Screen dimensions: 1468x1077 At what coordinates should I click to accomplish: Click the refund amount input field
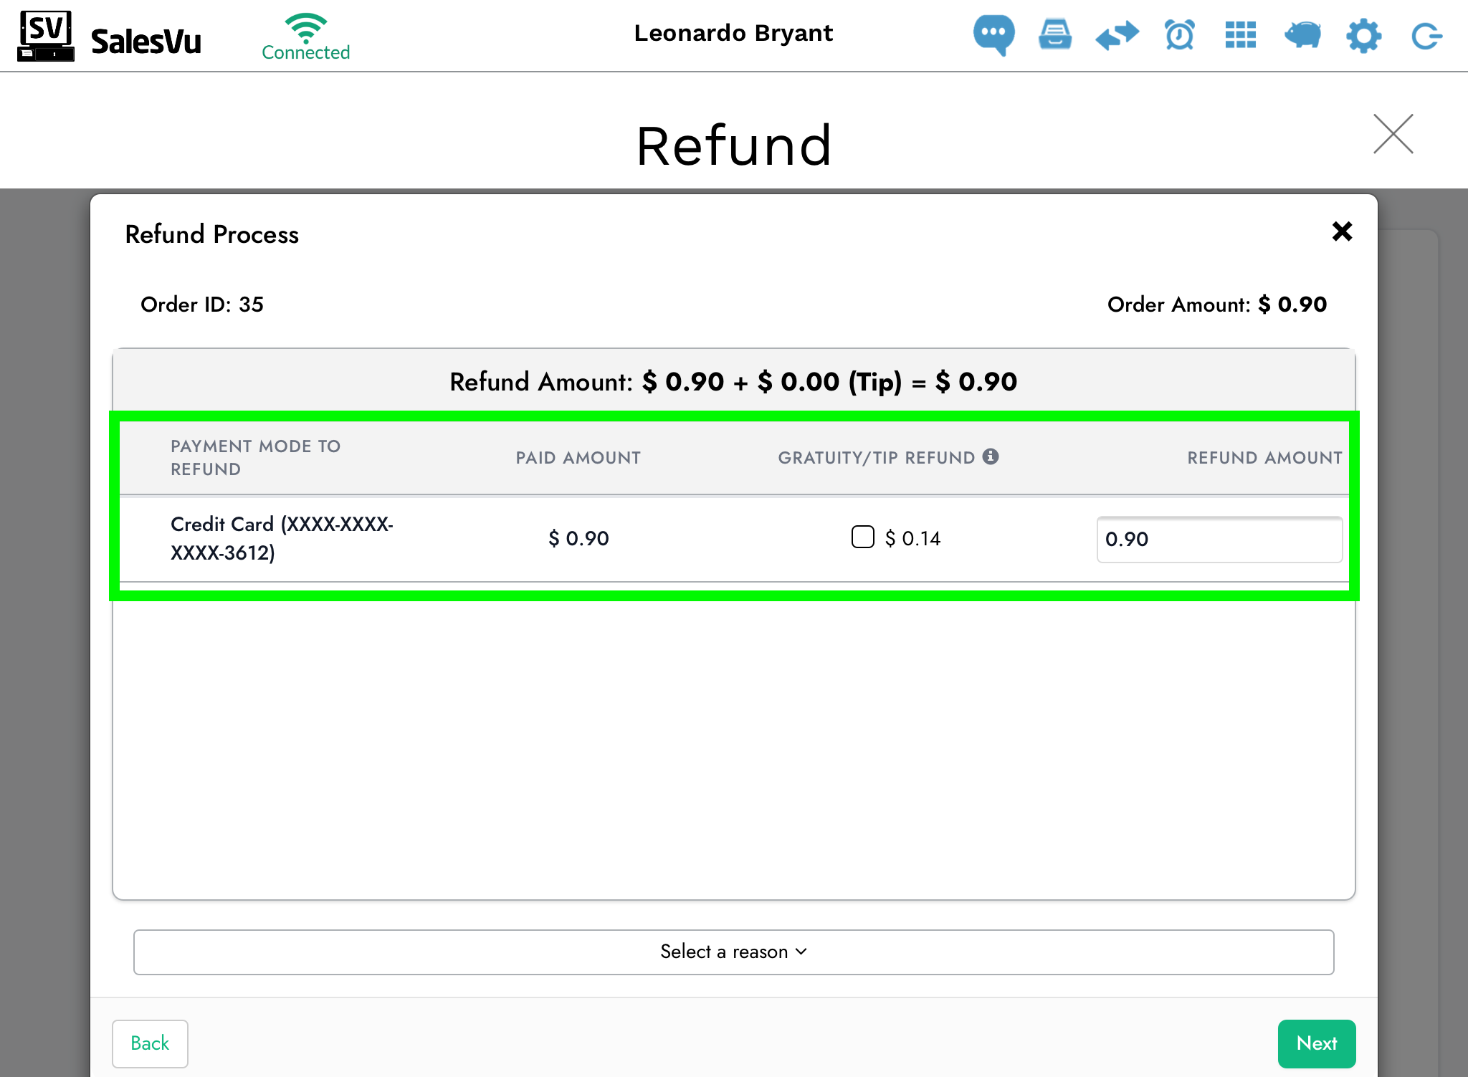[1219, 539]
